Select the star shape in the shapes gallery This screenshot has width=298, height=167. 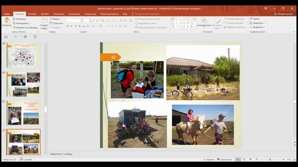(x=191, y=27)
